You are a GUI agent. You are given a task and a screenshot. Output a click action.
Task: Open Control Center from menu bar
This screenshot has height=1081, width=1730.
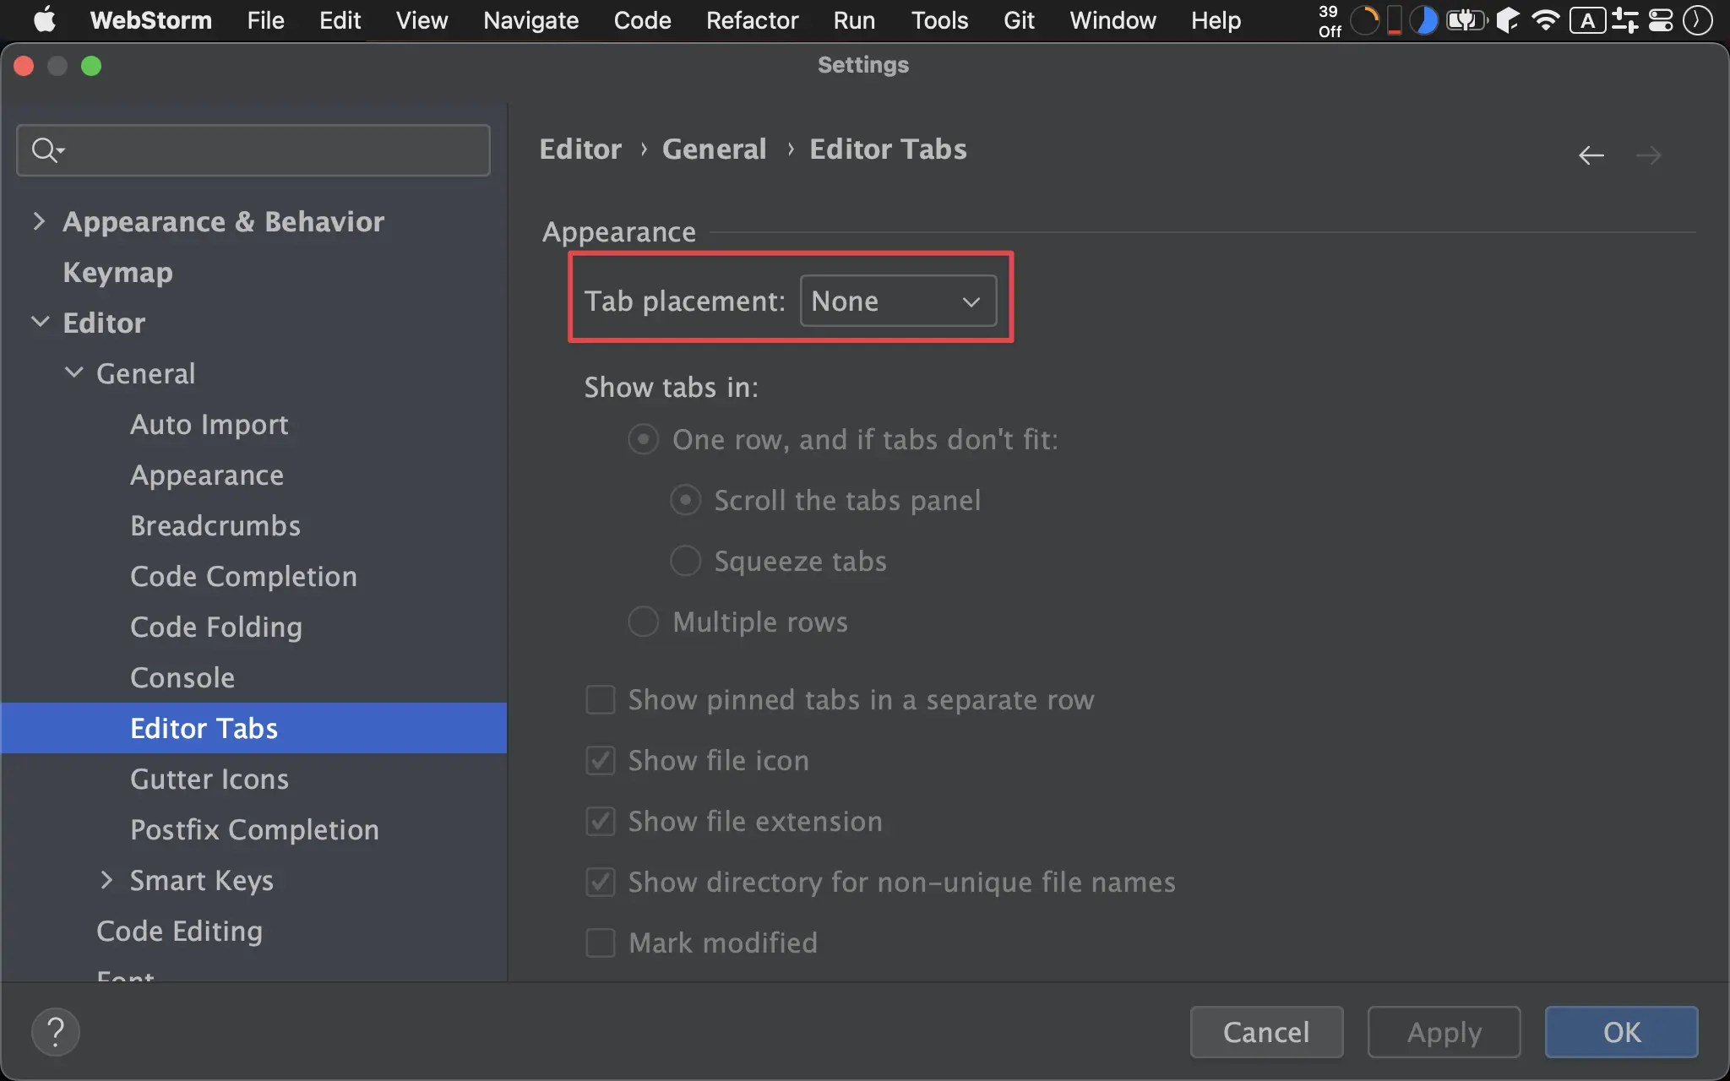click(1661, 20)
